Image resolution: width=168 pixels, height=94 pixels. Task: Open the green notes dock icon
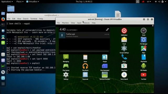[3, 43]
